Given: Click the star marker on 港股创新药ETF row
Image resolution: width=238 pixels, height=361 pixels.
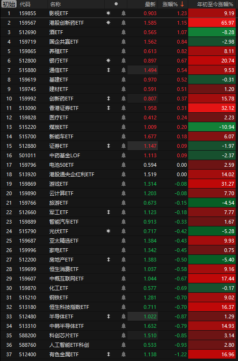Looking at the screenshot, I should coord(108,23).
